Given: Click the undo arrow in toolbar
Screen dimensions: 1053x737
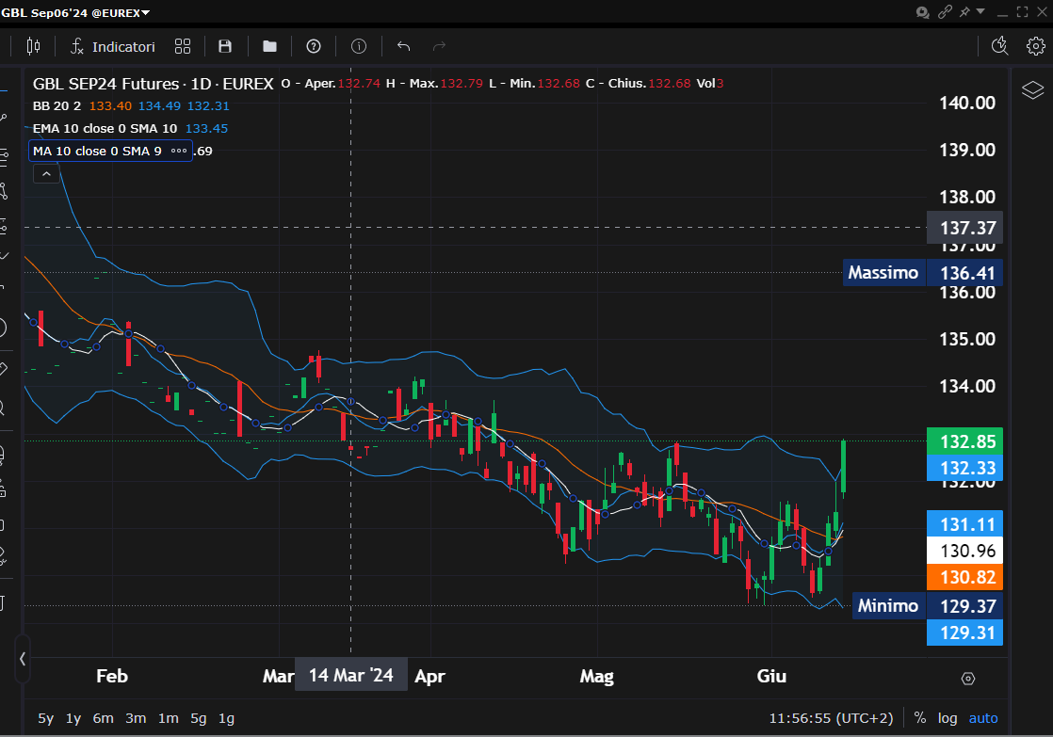Looking at the screenshot, I should tap(404, 46).
